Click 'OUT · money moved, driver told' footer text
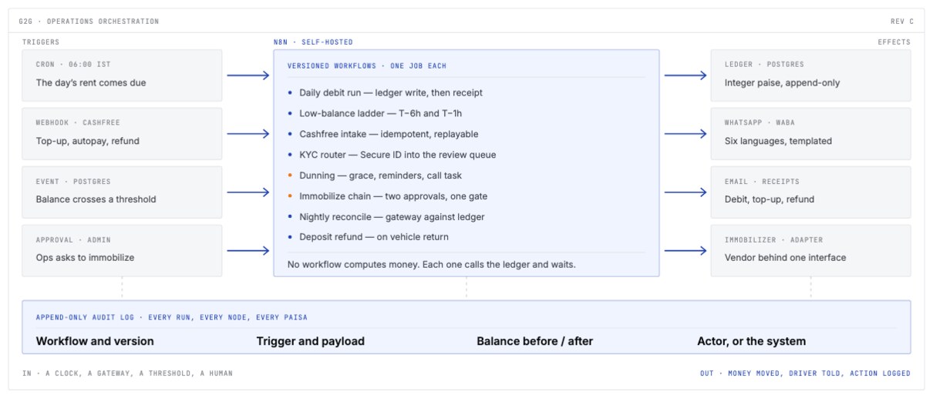Screen dimensions: 933x398 pos(805,373)
